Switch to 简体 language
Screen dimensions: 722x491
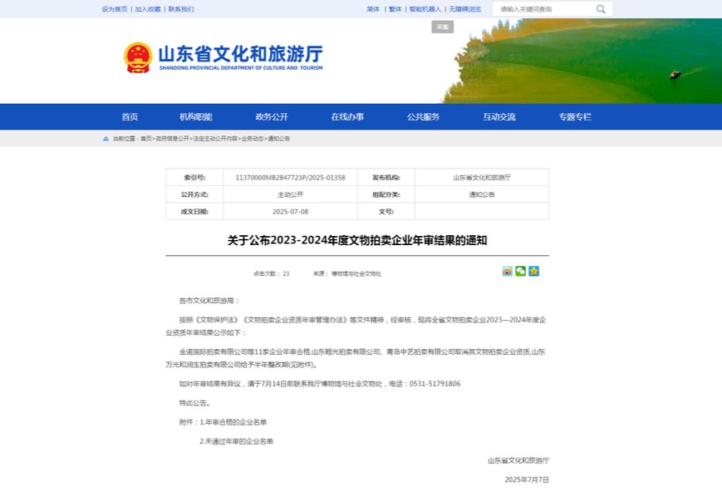(x=373, y=9)
